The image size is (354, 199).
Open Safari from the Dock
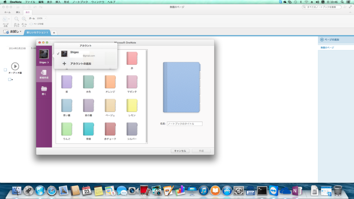tap(52, 191)
